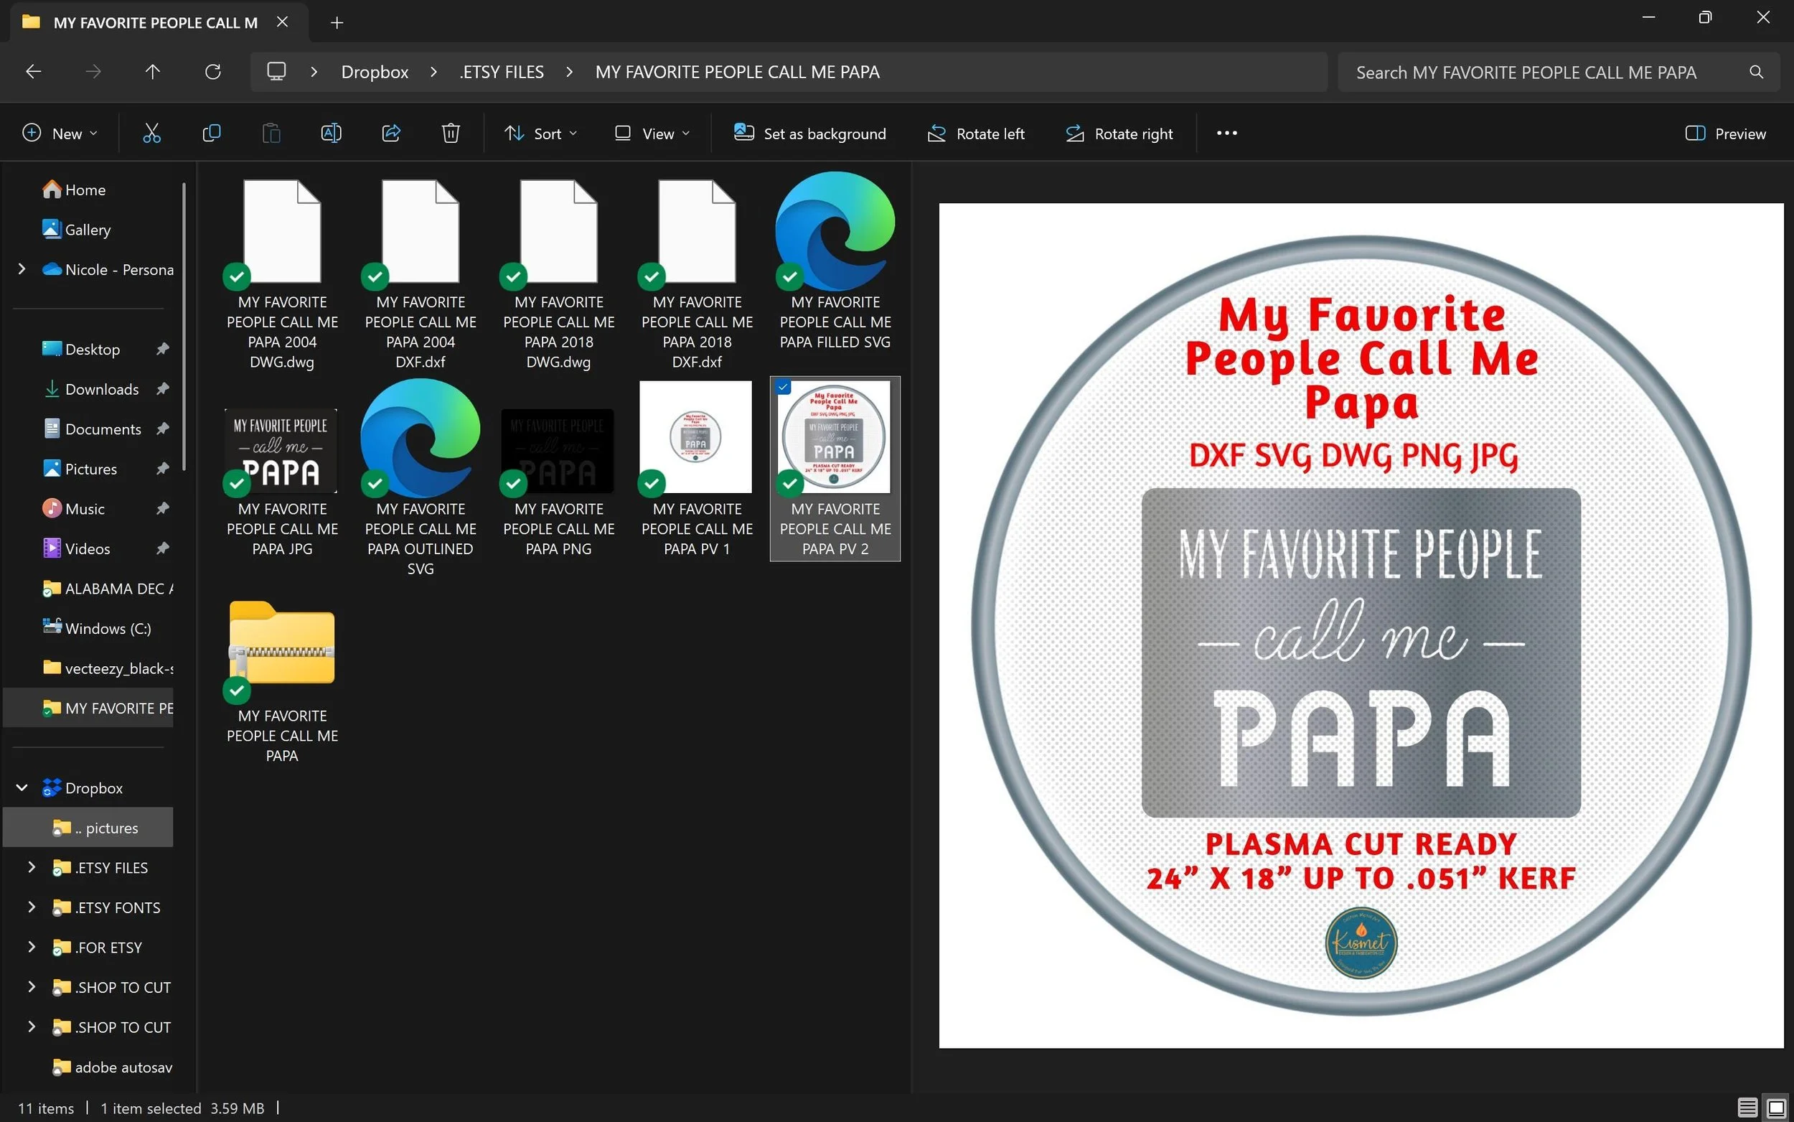Expand the .ETSY FONTS folder
The height and width of the screenshot is (1122, 1794).
(31, 907)
